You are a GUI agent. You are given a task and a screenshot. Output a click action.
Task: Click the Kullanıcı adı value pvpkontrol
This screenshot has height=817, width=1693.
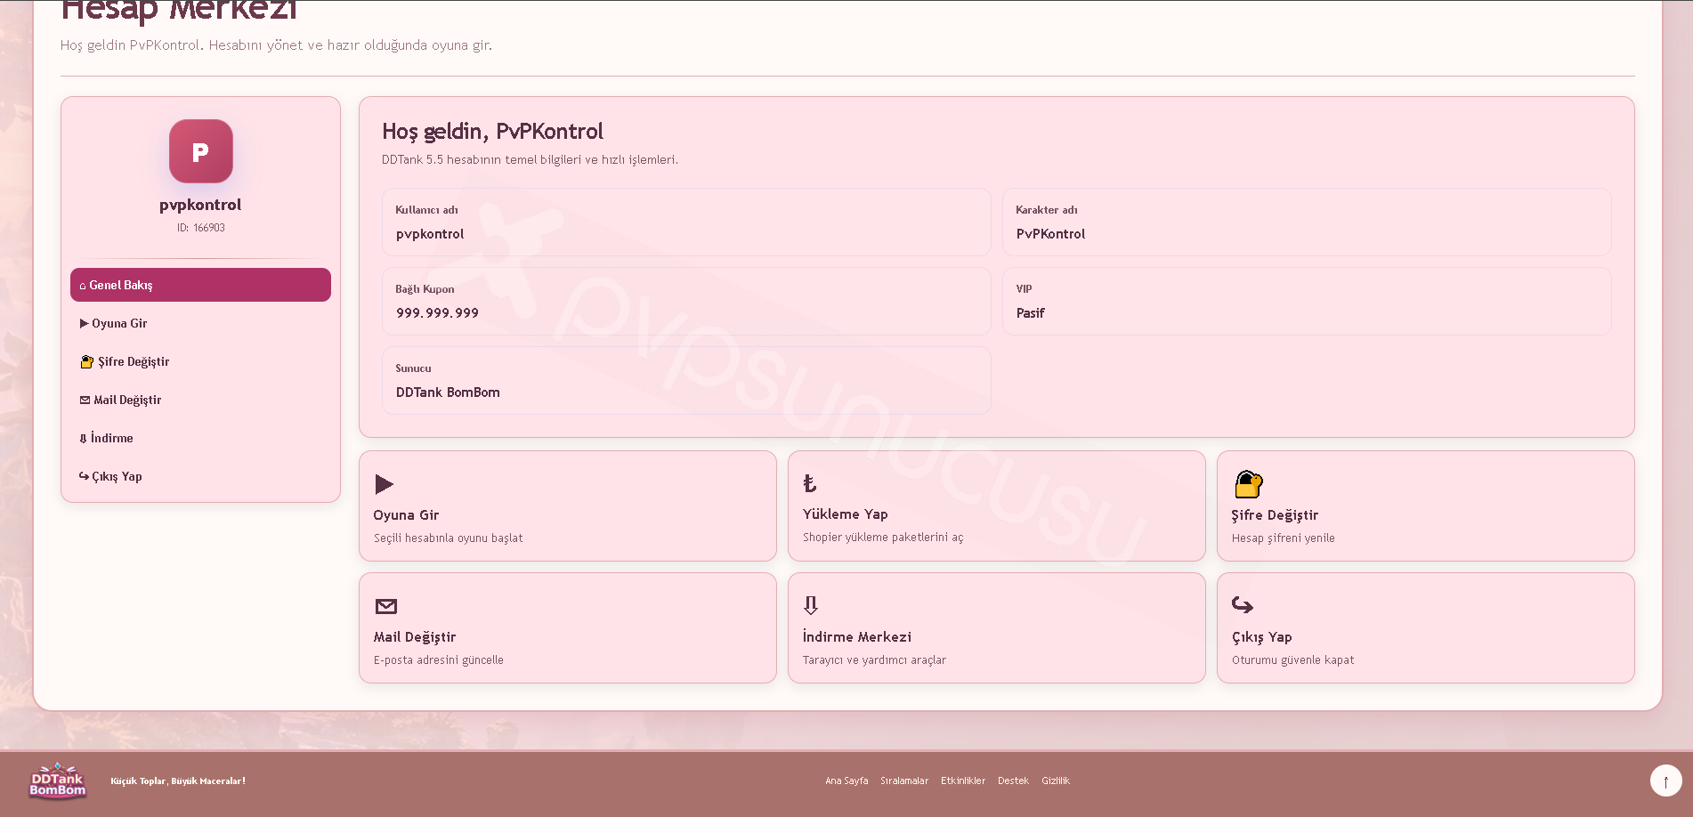(430, 234)
